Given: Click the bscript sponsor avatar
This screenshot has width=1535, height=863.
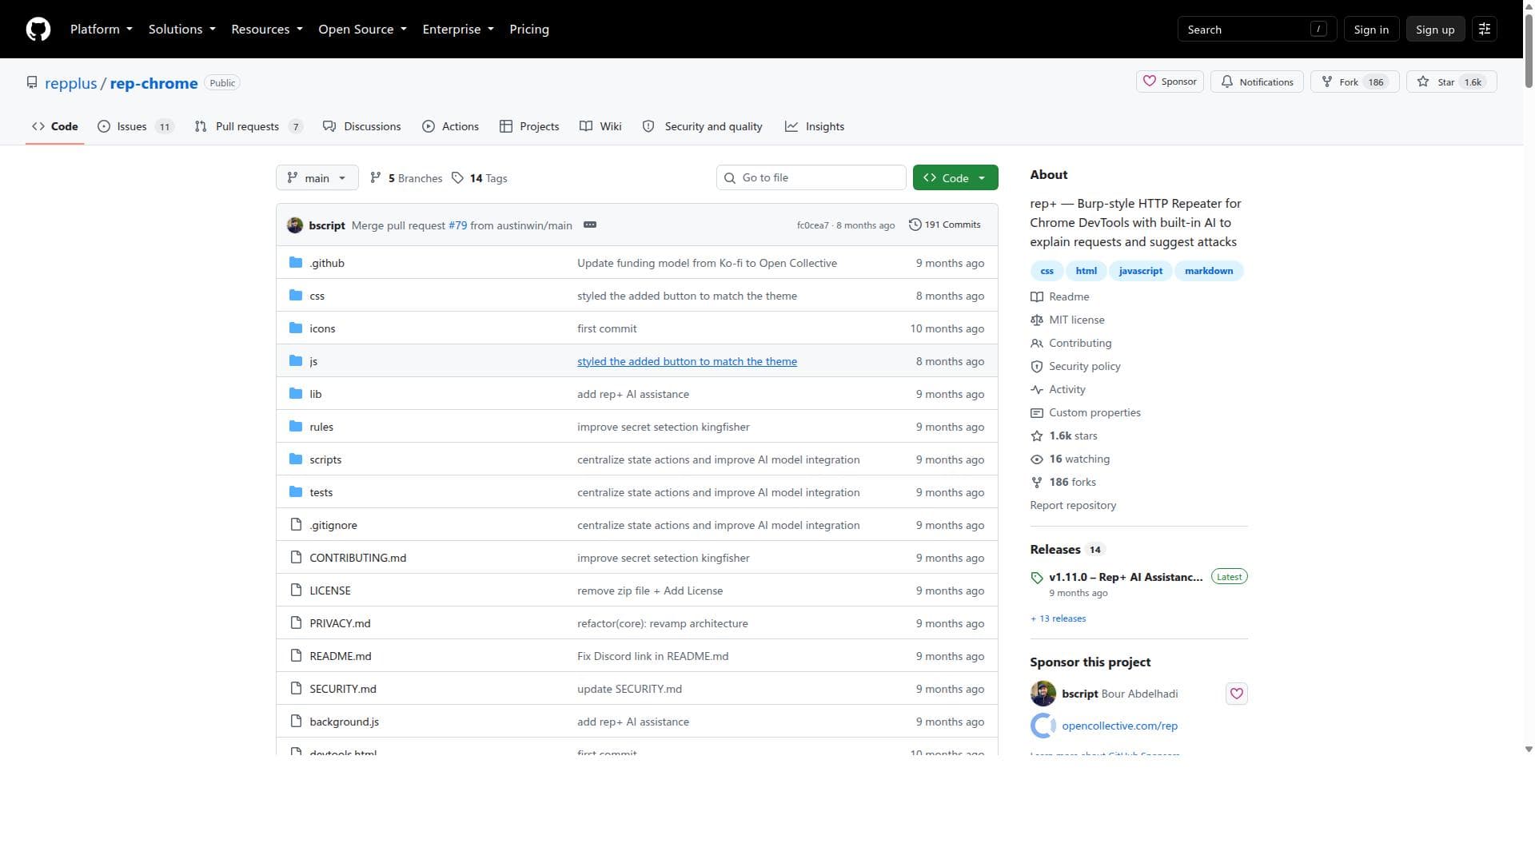Looking at the screenshot, I should (x=1043, y=694).
